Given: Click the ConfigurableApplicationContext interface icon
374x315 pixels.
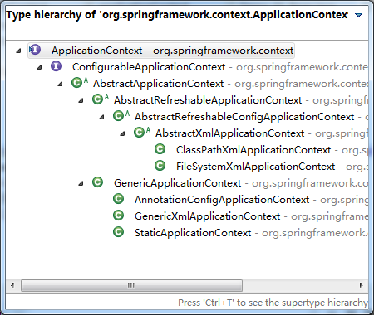Looking at the screenshot, I should [x=56, y=66].
